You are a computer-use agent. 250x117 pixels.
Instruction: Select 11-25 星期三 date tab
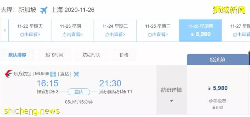pyautogui.click(x=158, y=30)
